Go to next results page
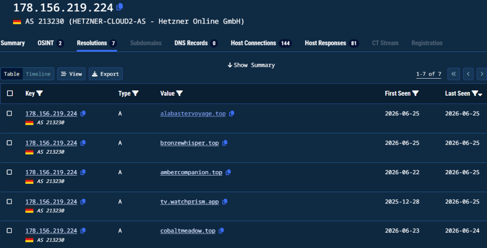This screenshot has width=487, height=248. tap(482, 74)
